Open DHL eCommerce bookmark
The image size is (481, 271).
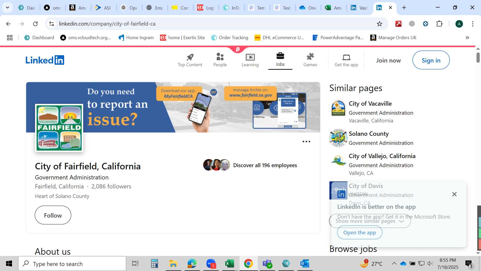(279, 38)
